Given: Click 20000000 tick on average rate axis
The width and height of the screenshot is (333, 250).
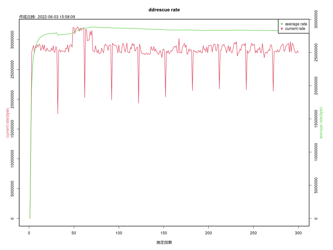Looking at the screenshot, I should pos(316,86).
